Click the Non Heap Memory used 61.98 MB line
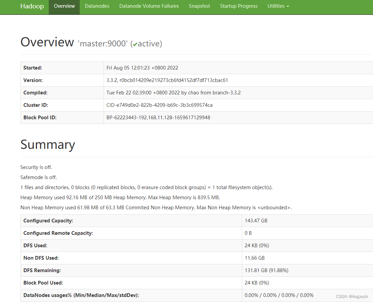This screenshot has width=373, height=302. tap(156, 208)
